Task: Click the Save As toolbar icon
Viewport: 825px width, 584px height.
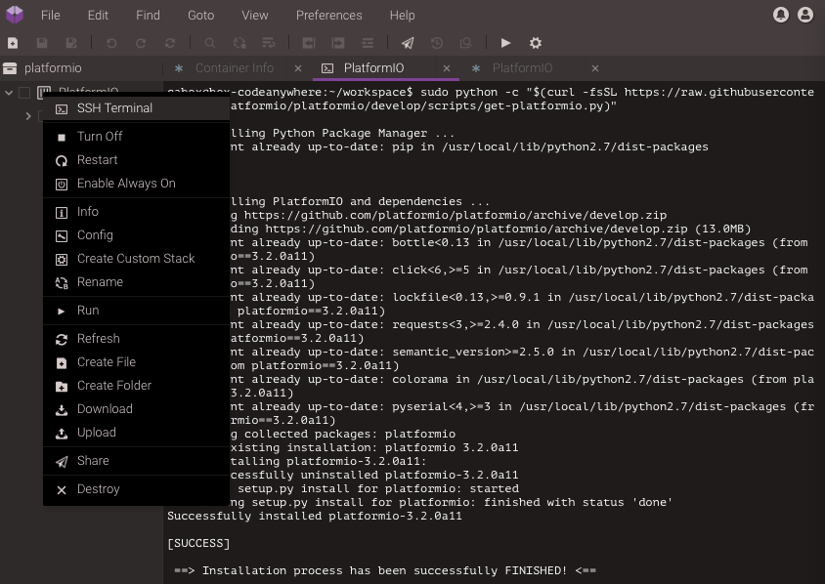Action: click(71, 43)
